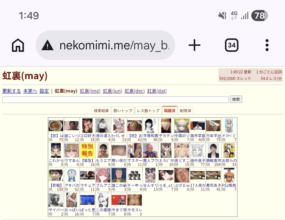The width and height of the screenshot is (285, 220).
Task: Open the not-secure warning triangle icon
Action: point(47,45)
